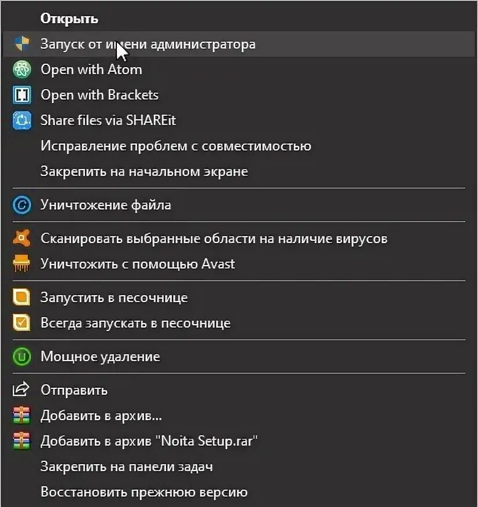
Task: Click the Avast shredder icon
Action: coord(21,263)
